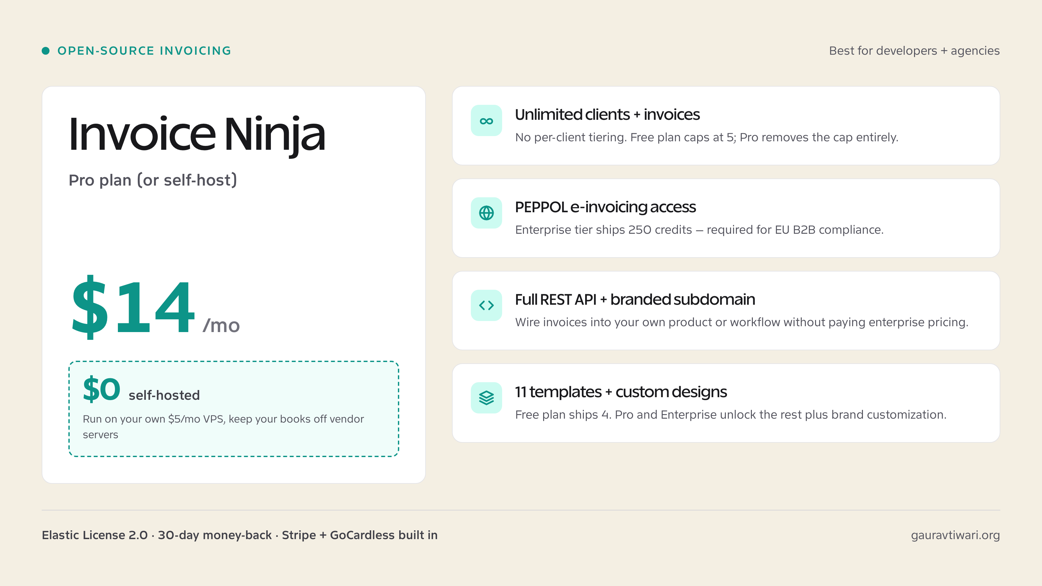Open the gauravtiwari.org link
This screenshot has width=1042, height=586.
955,535
